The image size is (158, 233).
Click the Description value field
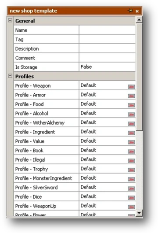pyautogui.click(x=107, y=48)
